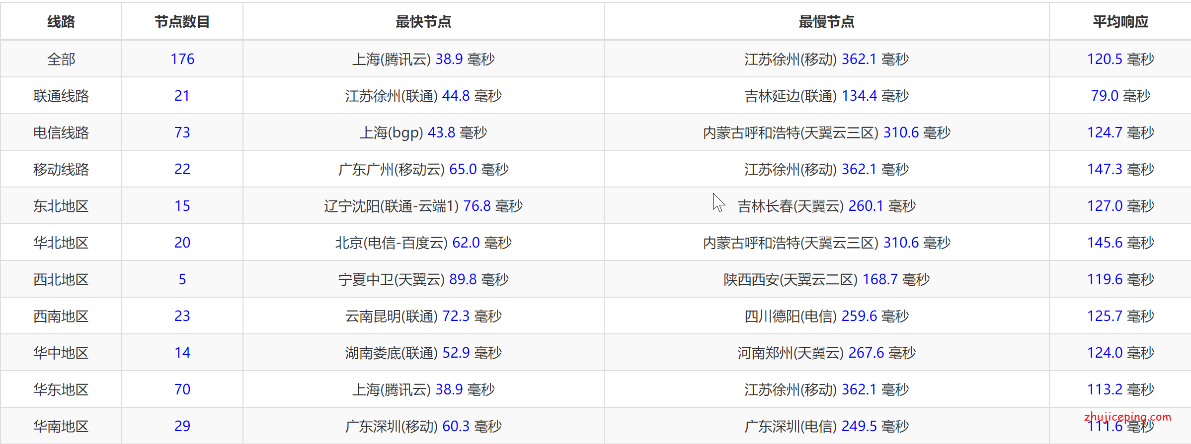Click 上海(bgp) 43.8 毫秒 cell
This screenshot has width=1191, height=444.
pyautogui.click(x=423, y=132)
